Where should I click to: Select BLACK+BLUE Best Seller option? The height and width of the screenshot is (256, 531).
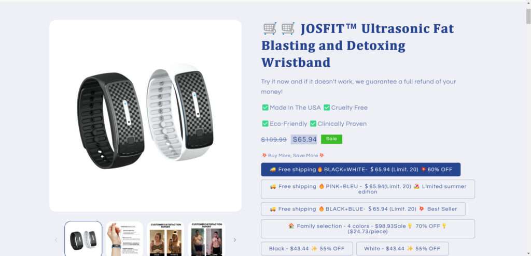pyautogui.click(x=363, y=209)
